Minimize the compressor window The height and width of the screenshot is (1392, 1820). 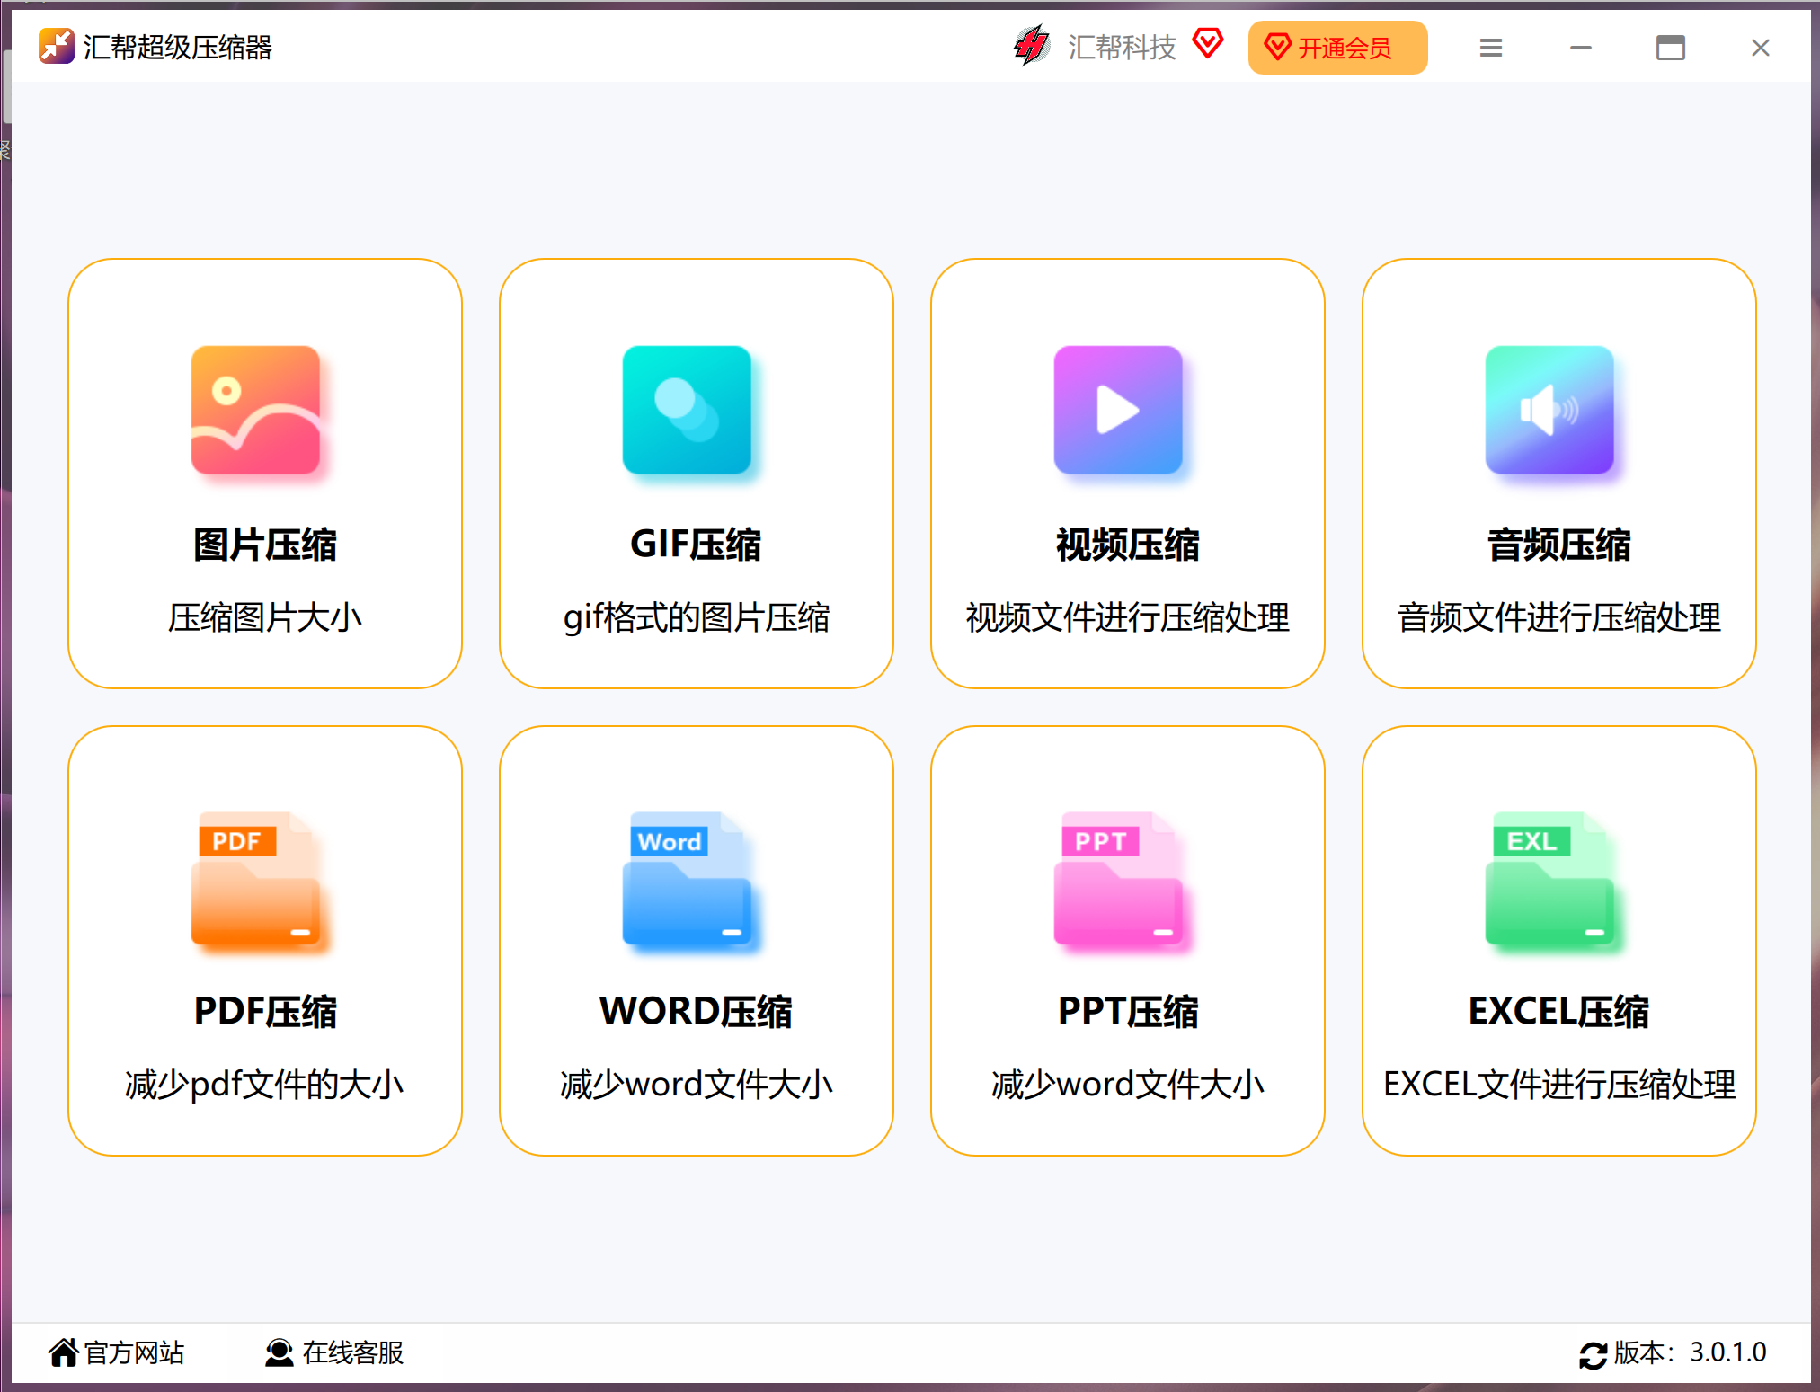coord(1581,48)
